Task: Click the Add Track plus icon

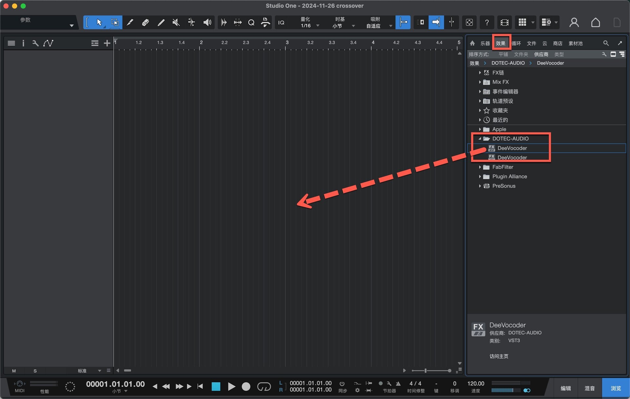Action: point(107,43)
